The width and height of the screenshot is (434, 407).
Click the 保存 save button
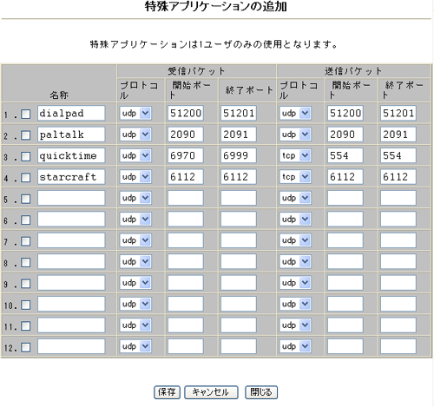coord(167,392)
